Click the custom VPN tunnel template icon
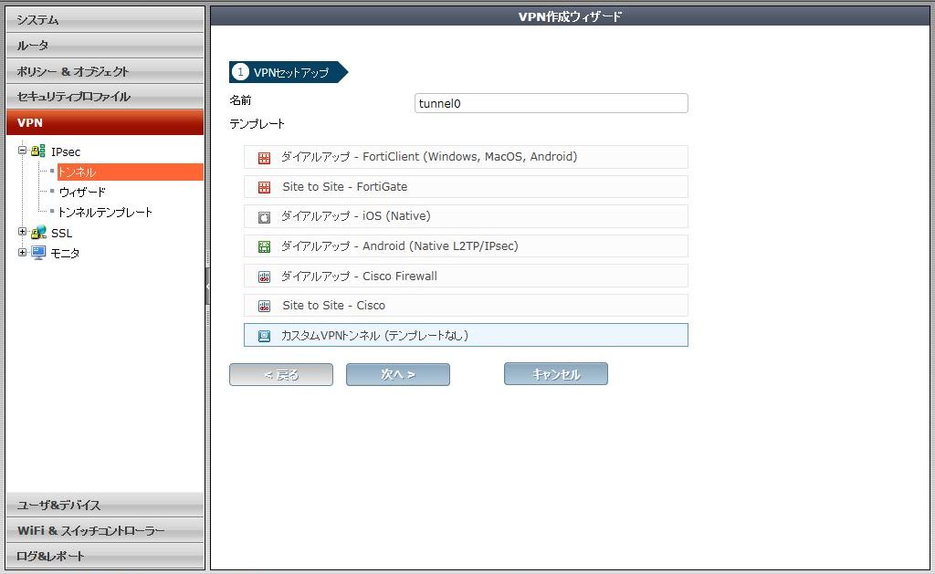 [x=264, y=336]
